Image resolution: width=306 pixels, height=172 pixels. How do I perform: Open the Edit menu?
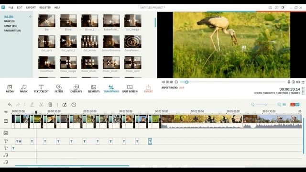coord(20,8)
